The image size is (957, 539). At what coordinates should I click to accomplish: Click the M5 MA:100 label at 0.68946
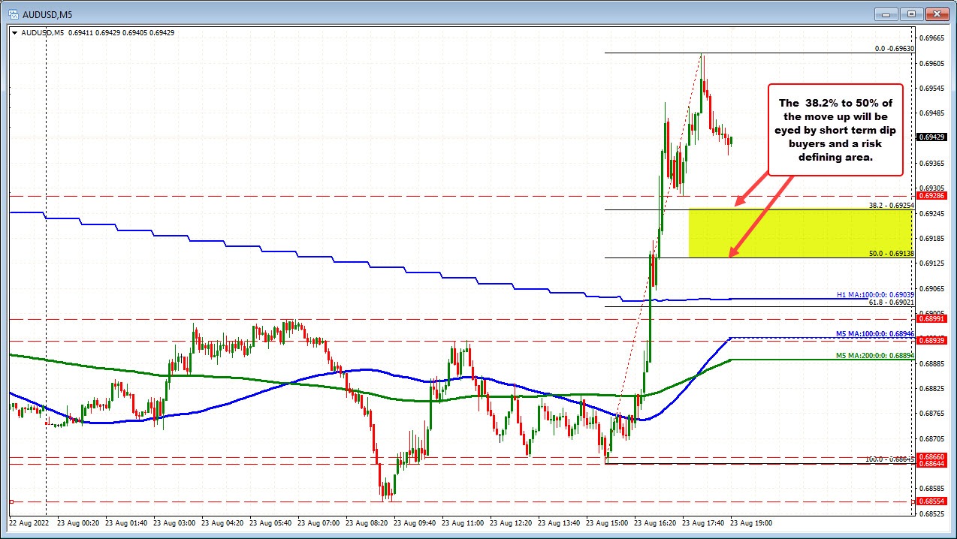875,334
